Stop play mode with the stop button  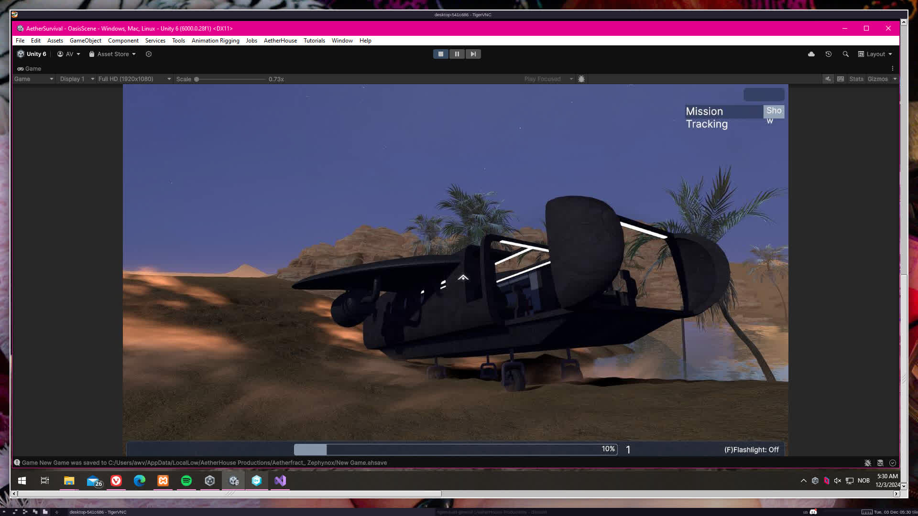[x=440, y=54]
